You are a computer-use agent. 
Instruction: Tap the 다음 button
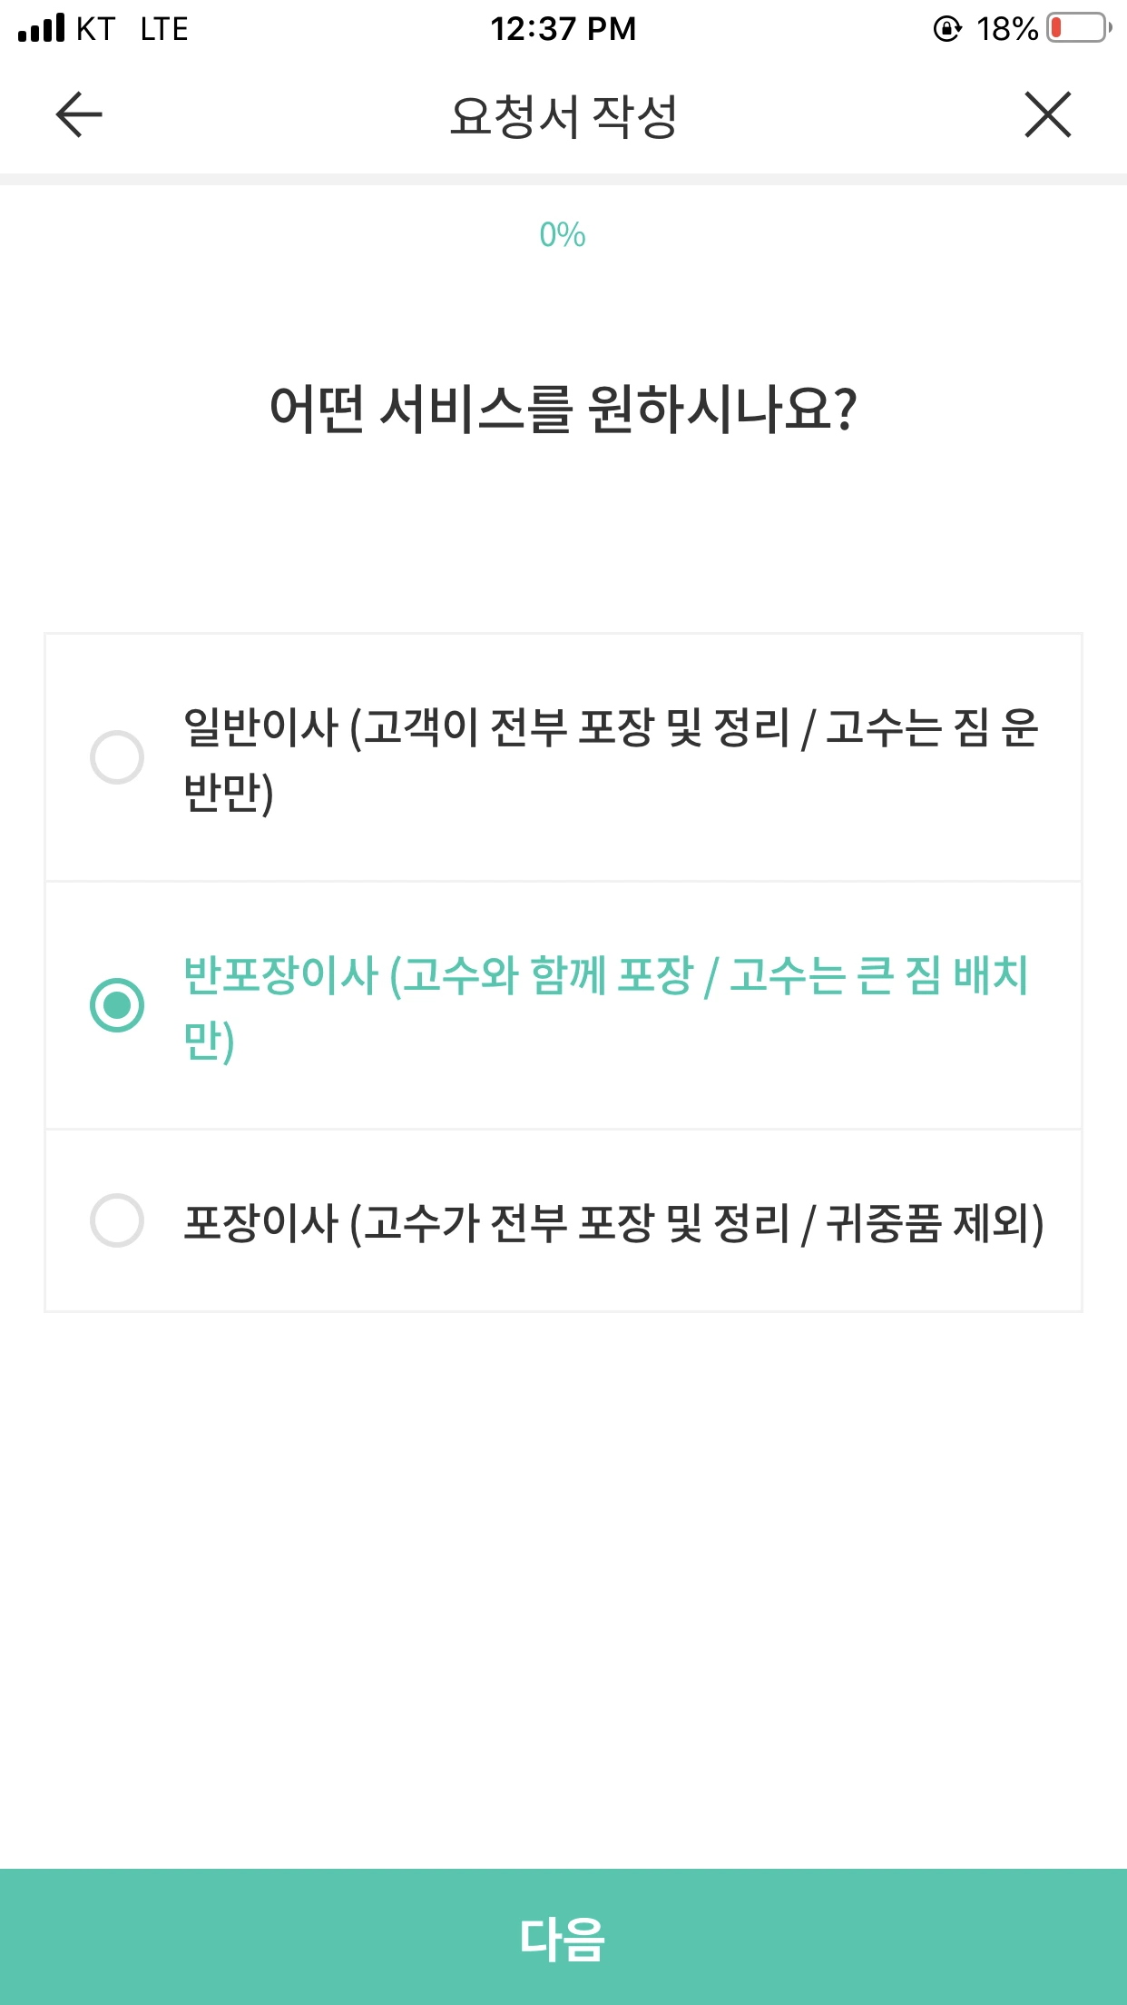point(563,1937)
